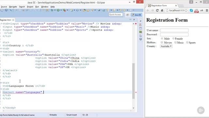Click Chrome's Home button
Screen dimensions: 209x118
click(x=162, y=10)
